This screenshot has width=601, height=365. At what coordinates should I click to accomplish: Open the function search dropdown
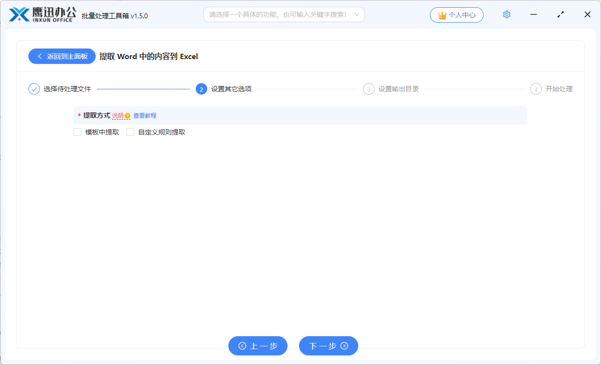coord(284,14)
